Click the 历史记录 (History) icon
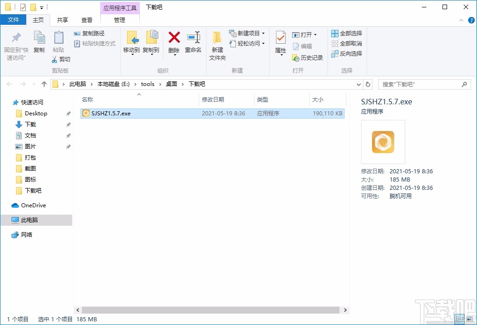 [x=307, y=58]
